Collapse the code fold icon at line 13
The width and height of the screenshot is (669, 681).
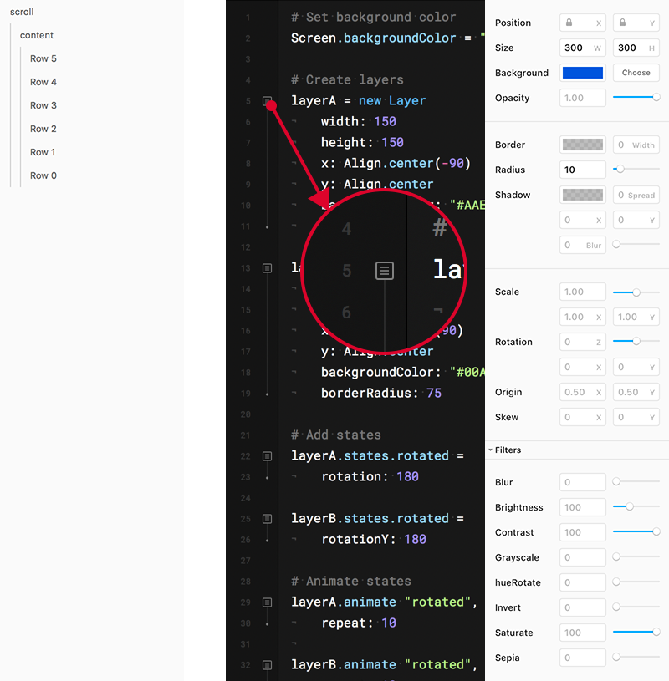pyautogui.click(x=268, y=268)
